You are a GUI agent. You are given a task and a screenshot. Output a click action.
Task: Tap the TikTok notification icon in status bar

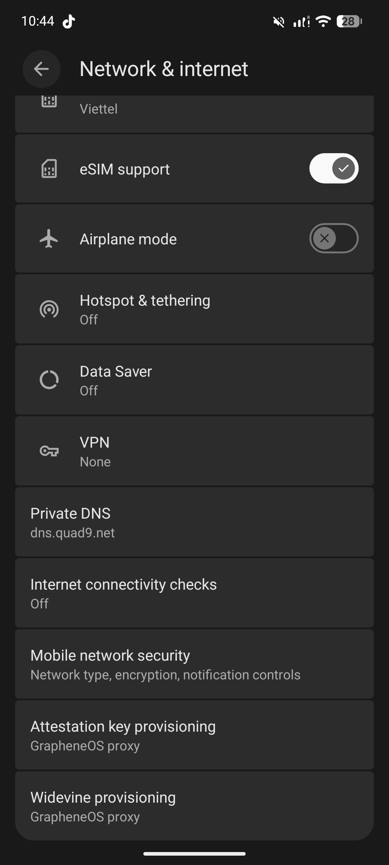[x=68, y=21]
